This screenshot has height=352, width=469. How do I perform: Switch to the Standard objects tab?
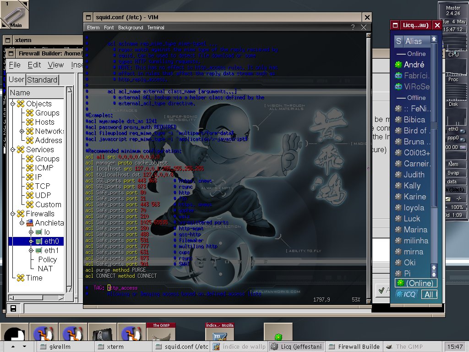(42, 80)
